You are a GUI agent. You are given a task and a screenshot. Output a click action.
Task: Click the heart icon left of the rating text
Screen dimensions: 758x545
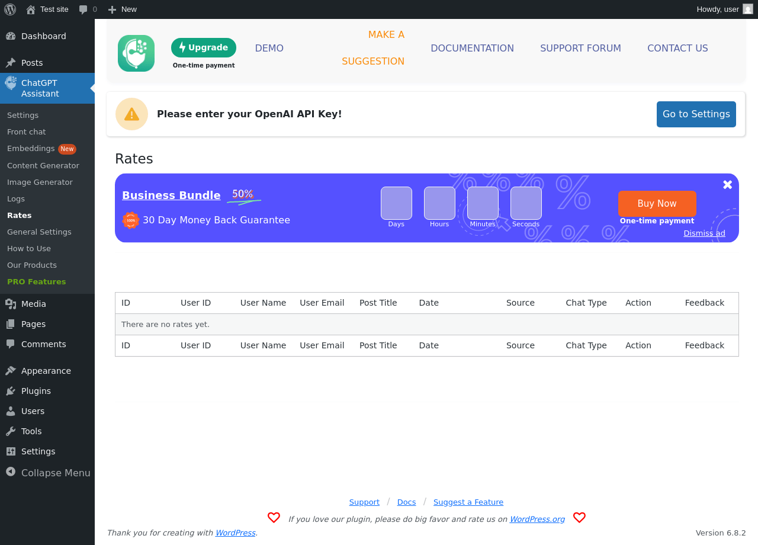[274, 518]
